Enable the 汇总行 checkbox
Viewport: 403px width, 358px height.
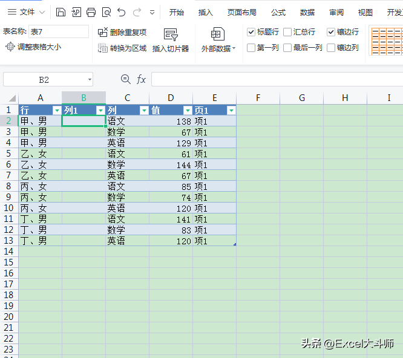tap(287, 32)
